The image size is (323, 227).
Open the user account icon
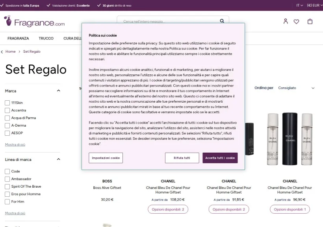click(286, 21)
